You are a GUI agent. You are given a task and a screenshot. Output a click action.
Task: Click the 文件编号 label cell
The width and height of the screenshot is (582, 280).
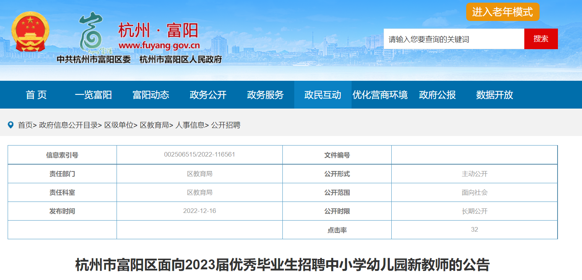tap(337, 155)
